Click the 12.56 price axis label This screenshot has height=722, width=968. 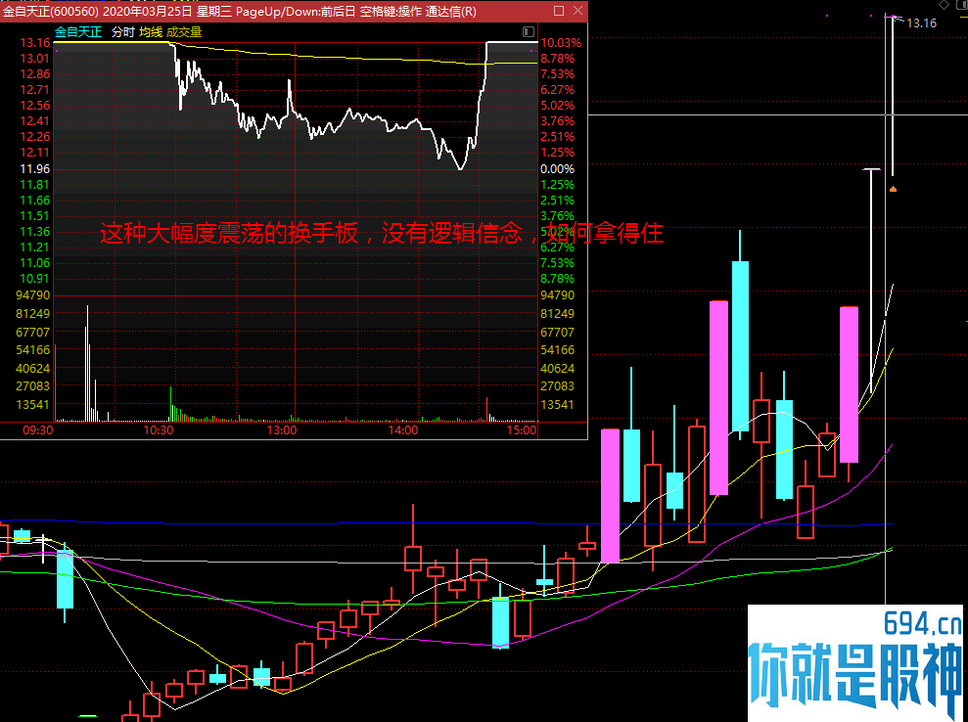[34, 106]
